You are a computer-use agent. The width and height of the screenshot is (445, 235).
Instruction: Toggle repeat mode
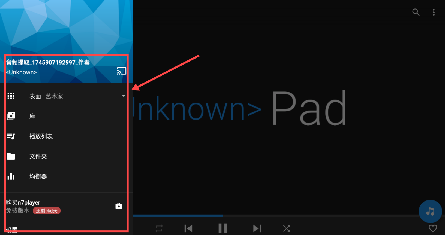[x=159, y=228]
